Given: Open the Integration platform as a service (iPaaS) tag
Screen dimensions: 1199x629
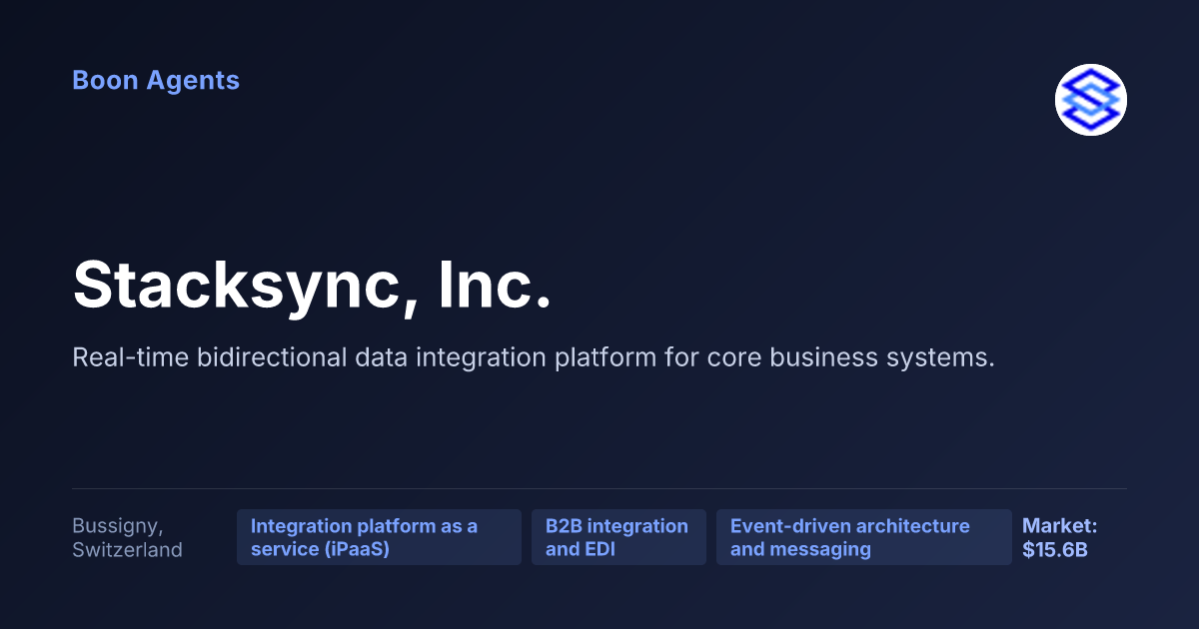Looking at the screenshot, I should pyautogui.click(x=379, y=537).
